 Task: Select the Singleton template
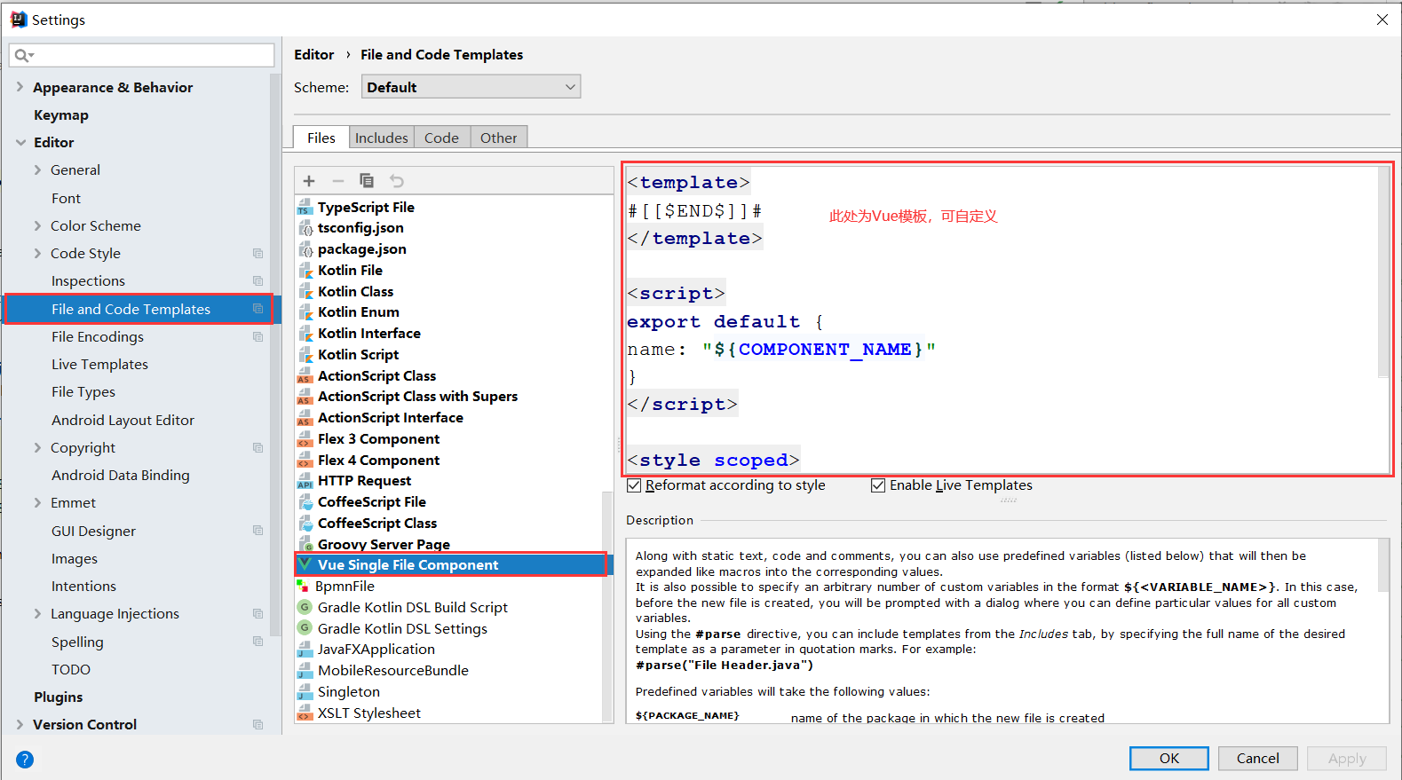(x=349, y=692)
